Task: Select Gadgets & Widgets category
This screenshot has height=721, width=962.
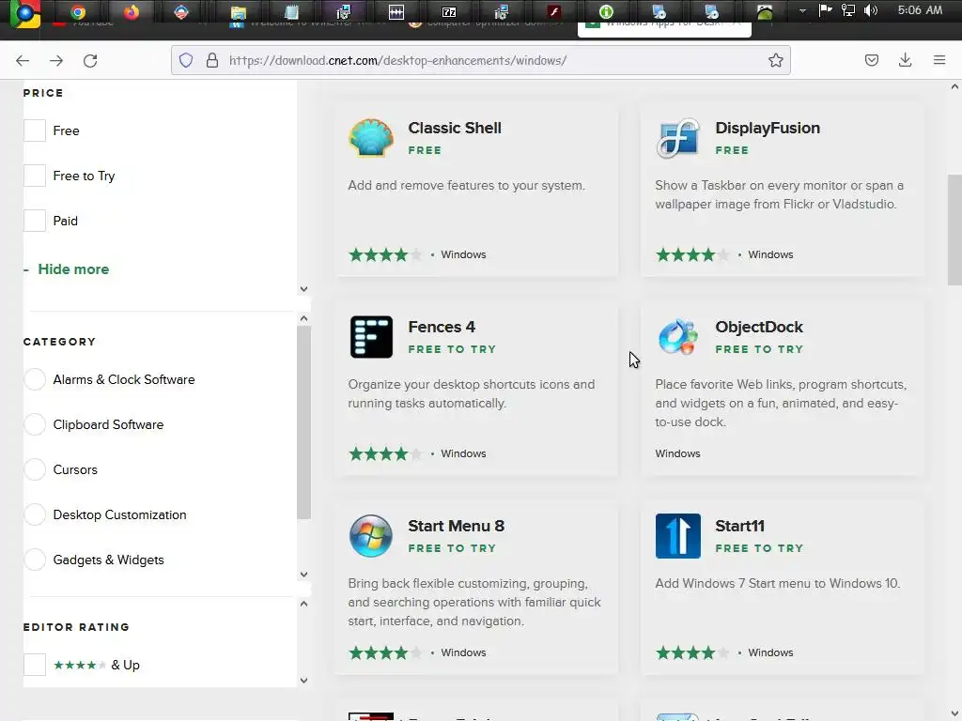Action: click(x=35, y=560)
